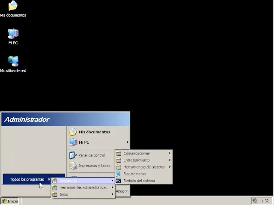Screen dimensions: 274x205
Task: Click the Mi PC start menu entry
Action: point(98,142)
